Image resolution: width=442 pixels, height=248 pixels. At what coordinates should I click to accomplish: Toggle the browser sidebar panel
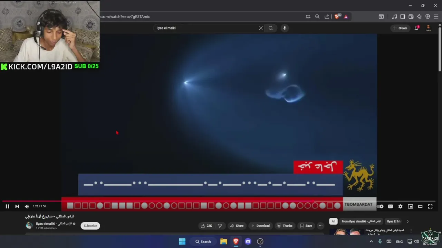pyautogui.click(x=403, y=17)
